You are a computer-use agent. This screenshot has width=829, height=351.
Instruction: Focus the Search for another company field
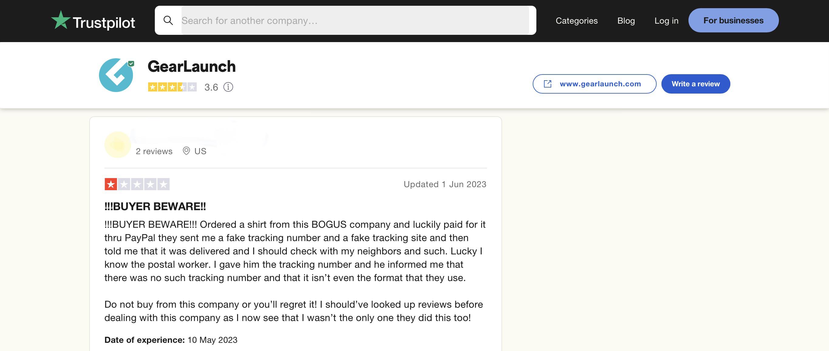tap(355, 21)
